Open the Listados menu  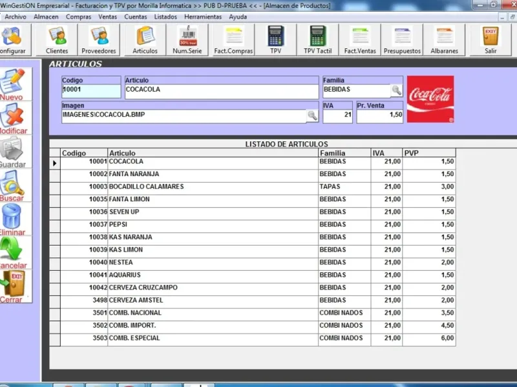166,16
